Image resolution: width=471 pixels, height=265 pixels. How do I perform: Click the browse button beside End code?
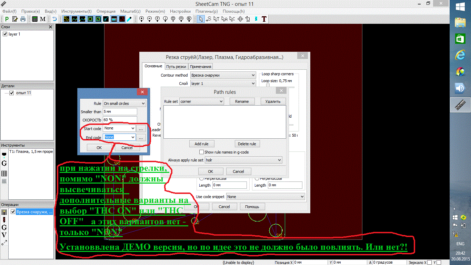(x=140, y=137)
